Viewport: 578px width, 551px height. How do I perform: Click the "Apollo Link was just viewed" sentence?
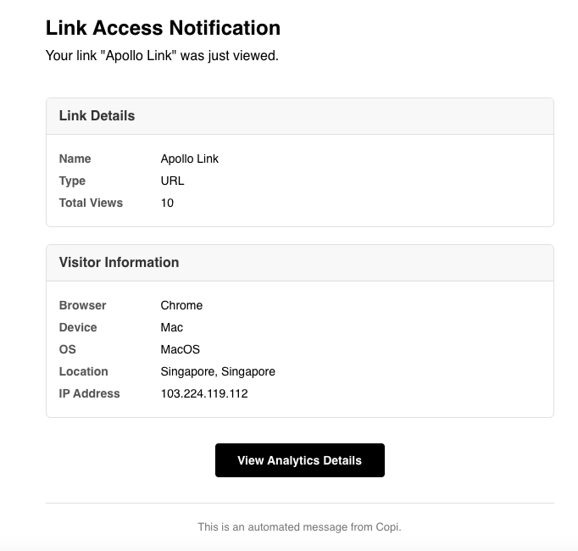pos(162,56)
